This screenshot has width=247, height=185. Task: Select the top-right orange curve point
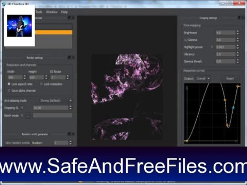click(x=237, y=86)
